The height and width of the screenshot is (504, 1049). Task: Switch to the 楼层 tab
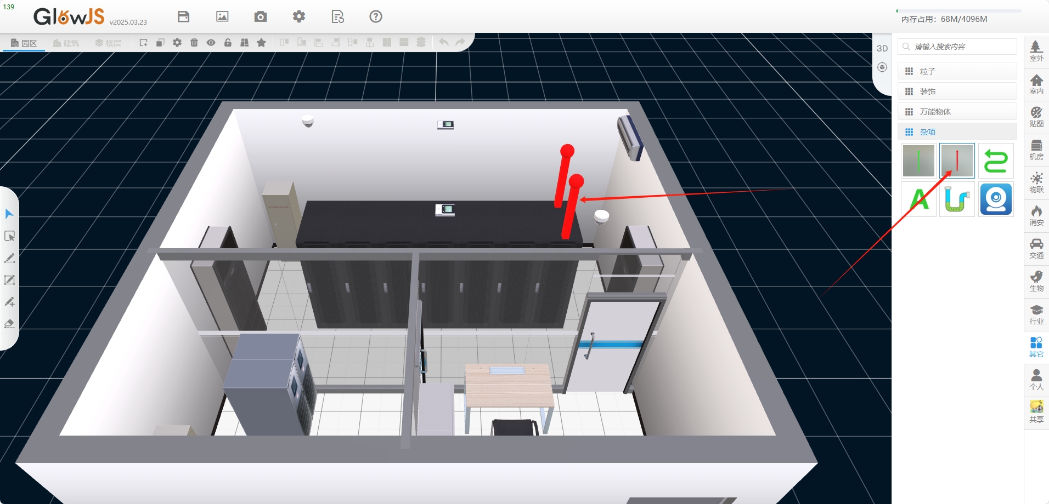click(108, 43)
